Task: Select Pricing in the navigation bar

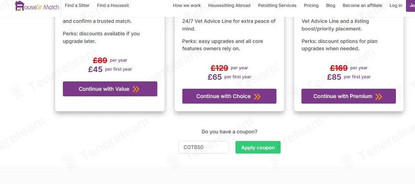Action: pyautogui.click(x=311, y=5)
